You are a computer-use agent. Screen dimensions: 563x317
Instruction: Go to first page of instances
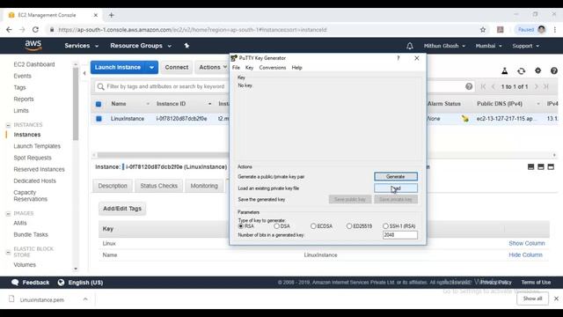483,86
